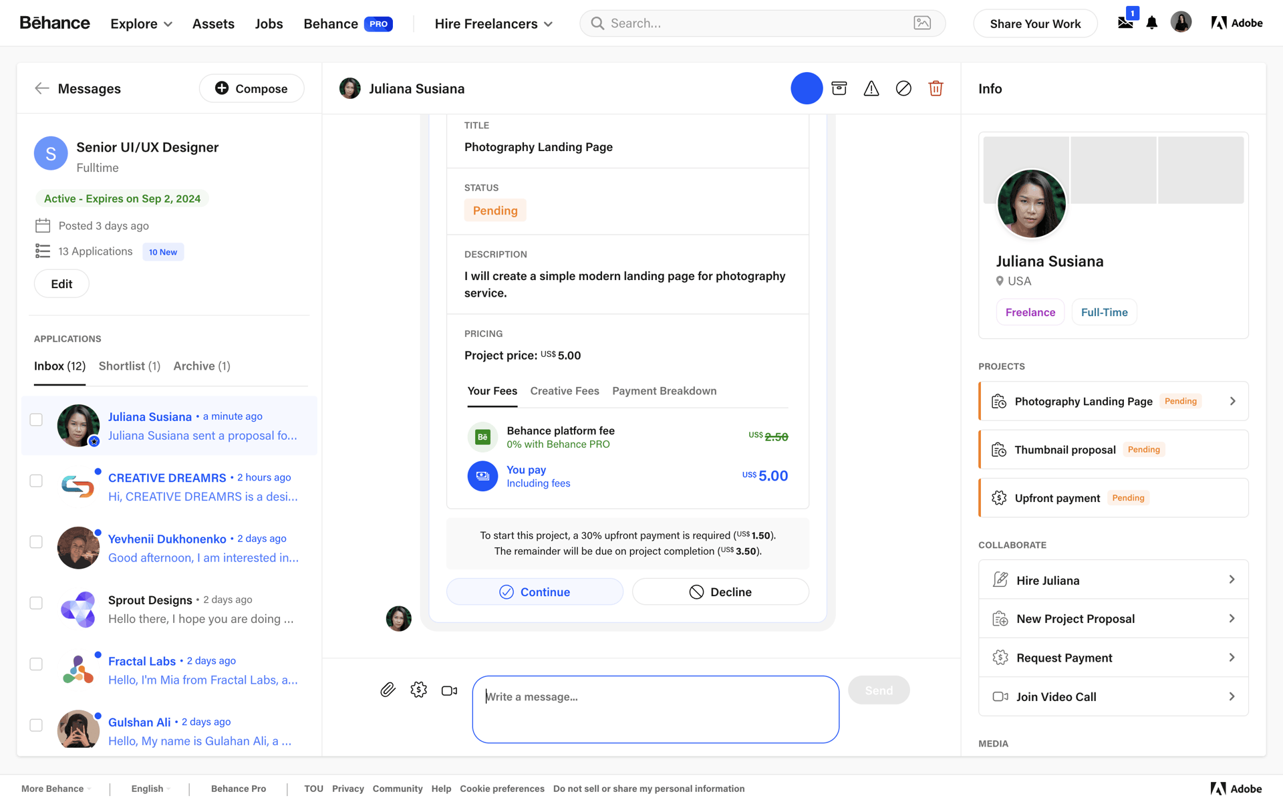The height and width of the screenshot is (802, 1283).
Task: Expand Photography Landing Page project chevron
Action: pyautogui.click(x=1233, y=401)
